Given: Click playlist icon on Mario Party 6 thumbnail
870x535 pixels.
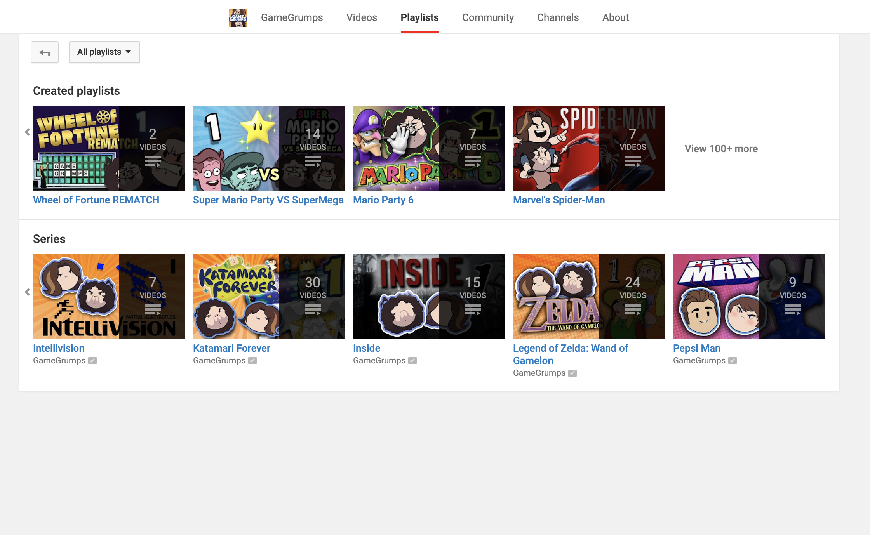Looking at the screenshot, I should 473,161.
